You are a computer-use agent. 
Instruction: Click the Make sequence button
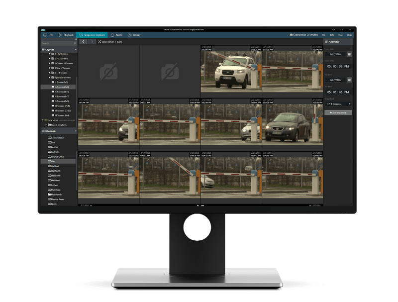(x=338, y=112)
